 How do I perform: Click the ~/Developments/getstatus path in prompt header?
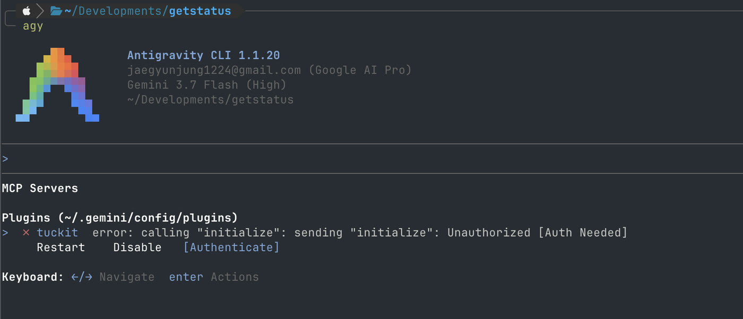[x=148, y=11]
